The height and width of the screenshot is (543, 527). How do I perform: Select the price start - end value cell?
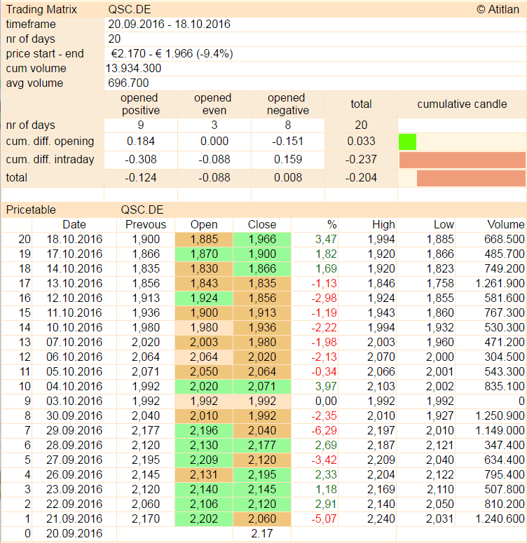[x=172, y=53]
